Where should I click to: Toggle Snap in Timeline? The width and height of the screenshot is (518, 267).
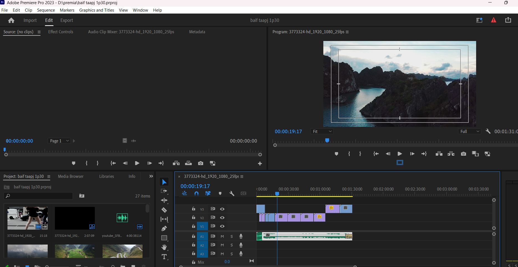coord(196,194)
